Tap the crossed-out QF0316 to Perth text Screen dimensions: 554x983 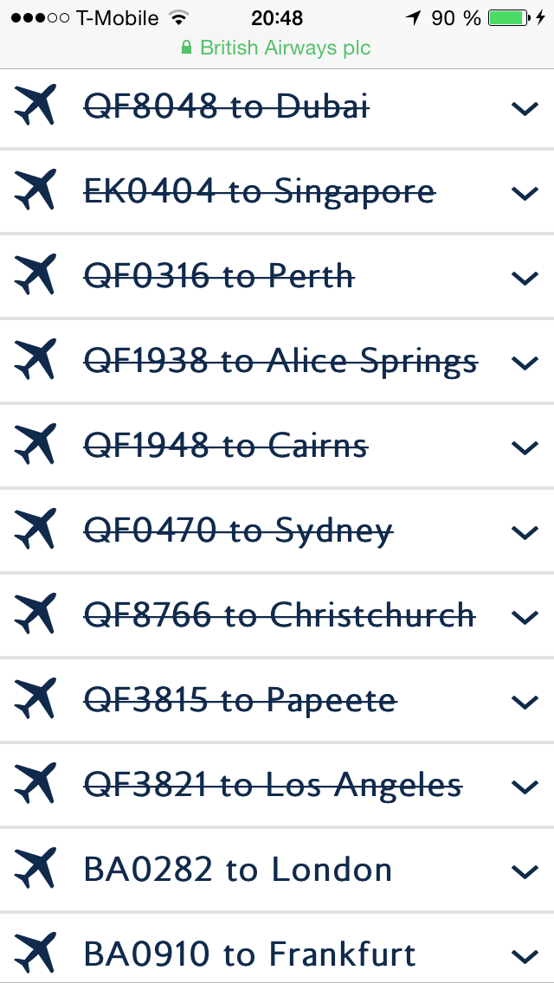tap(219, 276)
